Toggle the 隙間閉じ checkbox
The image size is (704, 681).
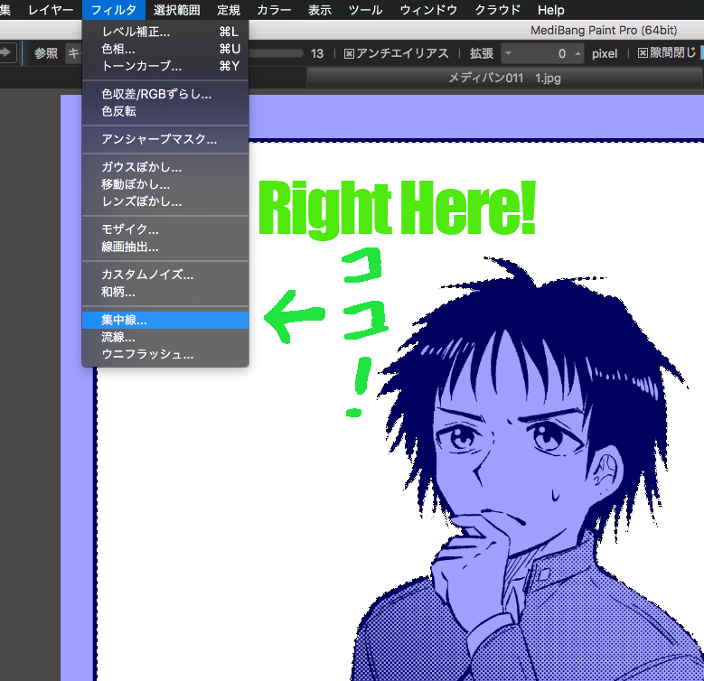(643, 53)
